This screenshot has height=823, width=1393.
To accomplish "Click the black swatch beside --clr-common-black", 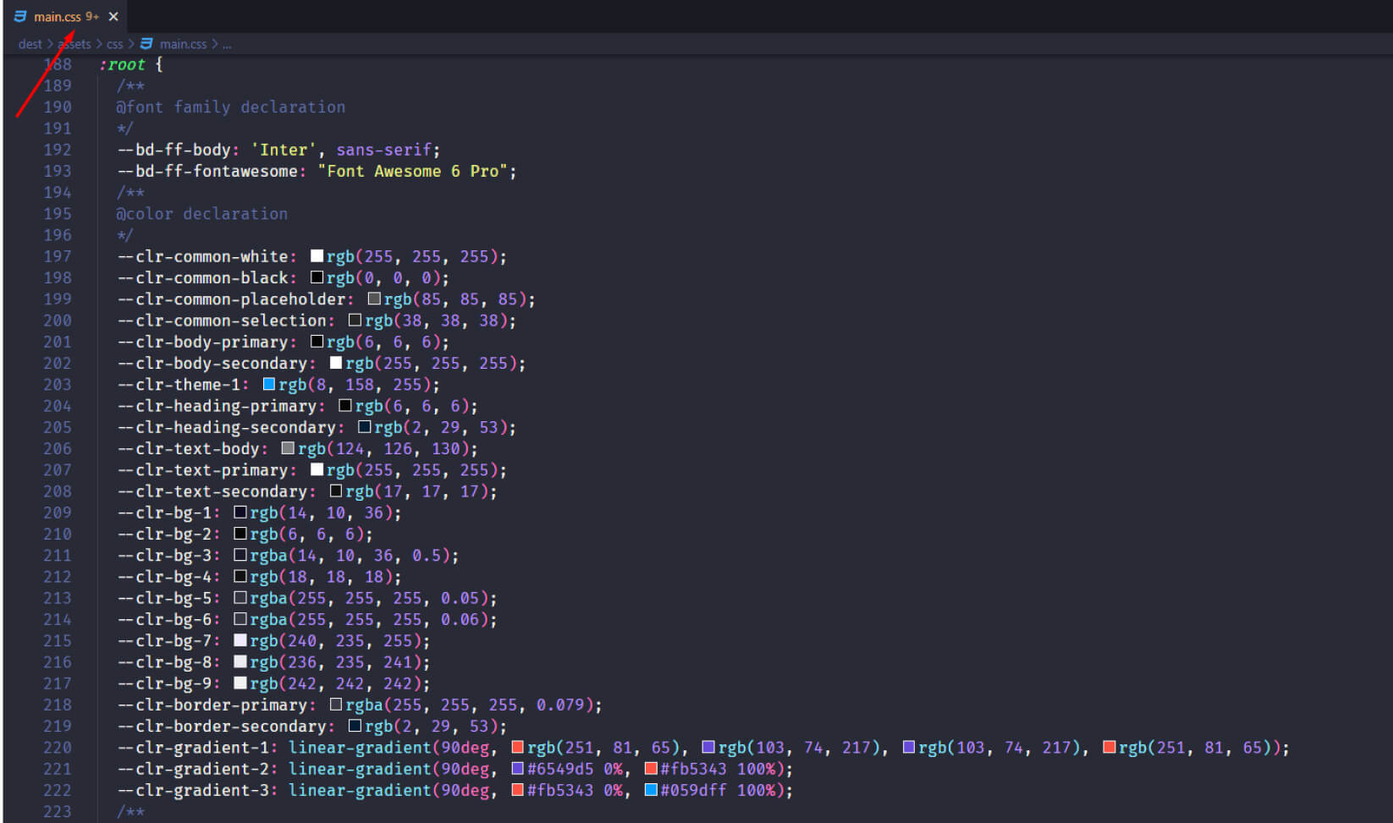I will coord(317,277).
